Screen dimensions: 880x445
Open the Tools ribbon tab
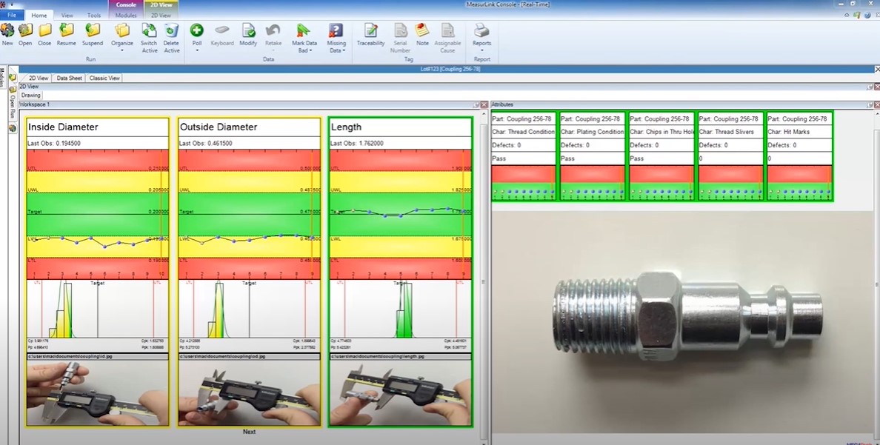pos(94,15)
